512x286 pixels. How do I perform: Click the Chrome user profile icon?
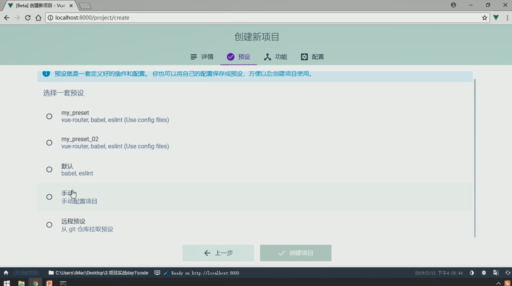pos(453,5)
